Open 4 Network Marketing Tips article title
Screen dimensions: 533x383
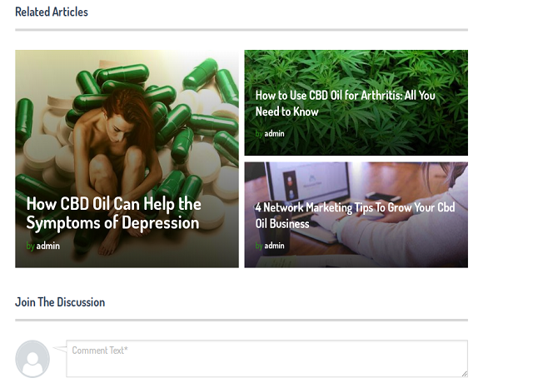pyautogui.click(x=355, y=216)
